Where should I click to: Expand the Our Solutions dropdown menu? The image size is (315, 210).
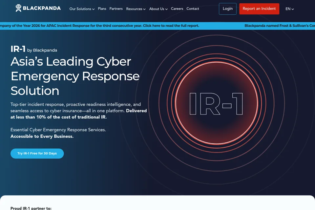82,9
